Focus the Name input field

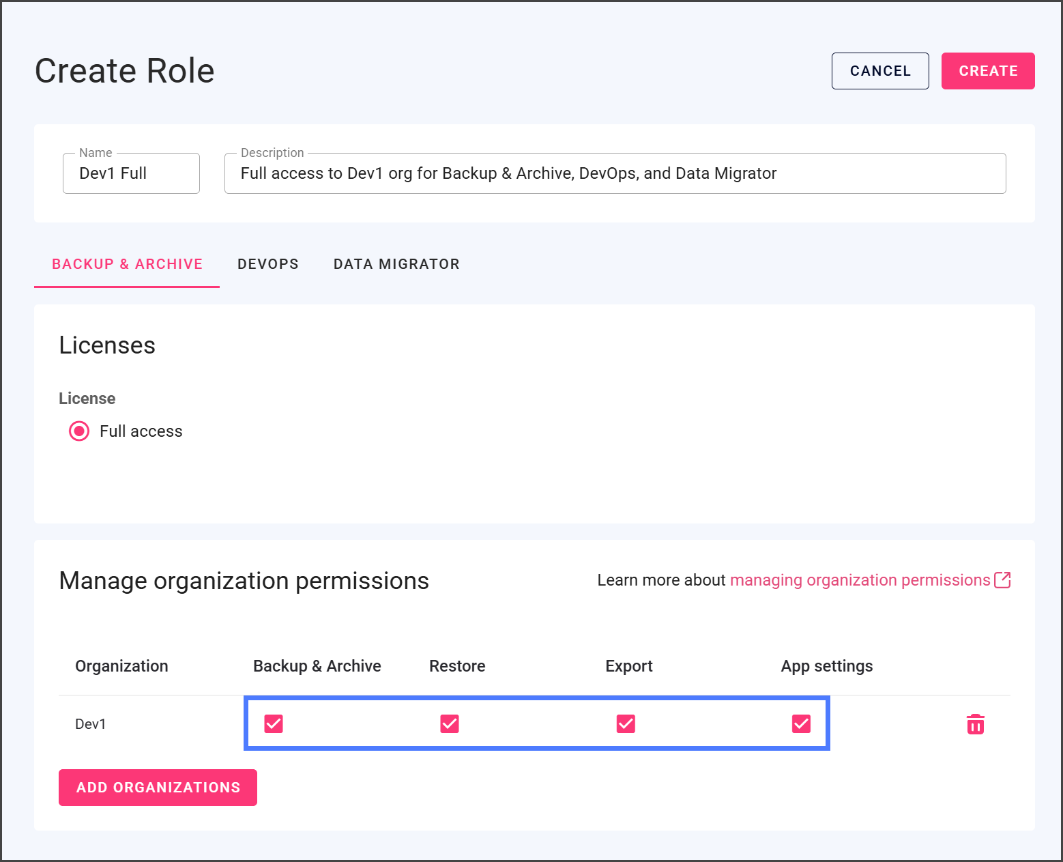[x=131, y=173]
